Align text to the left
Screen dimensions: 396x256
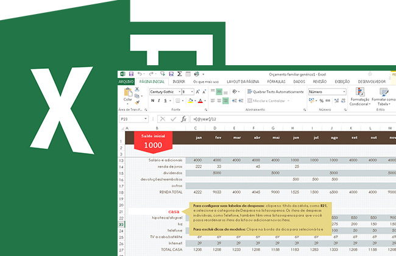tap(213, 101)
